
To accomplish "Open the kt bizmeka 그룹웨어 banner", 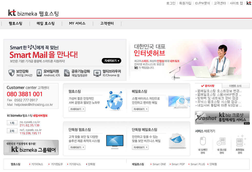I will (31, 148).
